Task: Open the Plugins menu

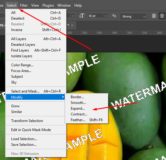Action: coord(48,5)
